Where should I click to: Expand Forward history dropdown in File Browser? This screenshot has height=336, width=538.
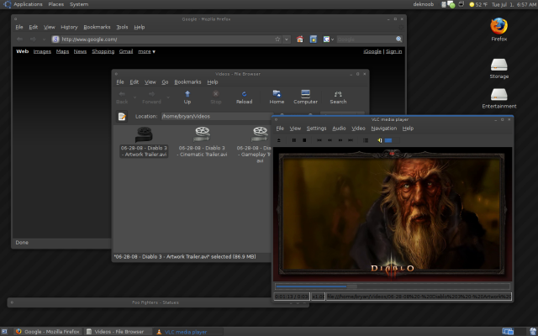pyautogui.click(x=168, y=97)
